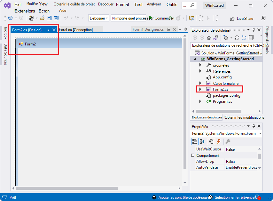273x201 pixels.
Task: Click the New Project toolbar icon
Action: [32, 18]
